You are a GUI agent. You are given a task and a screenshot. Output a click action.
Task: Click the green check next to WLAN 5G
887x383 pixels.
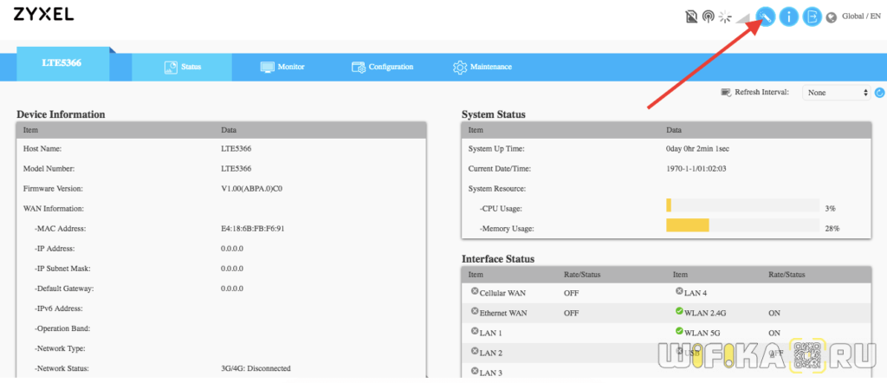[x=678, y=332]
